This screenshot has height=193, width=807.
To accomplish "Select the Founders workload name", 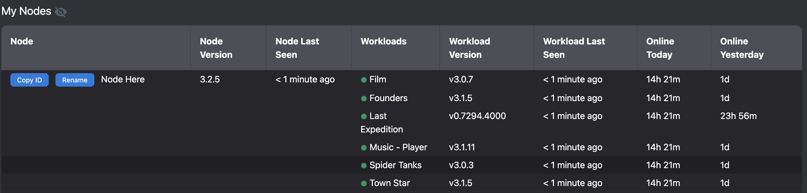I will (x=389, y=98).
